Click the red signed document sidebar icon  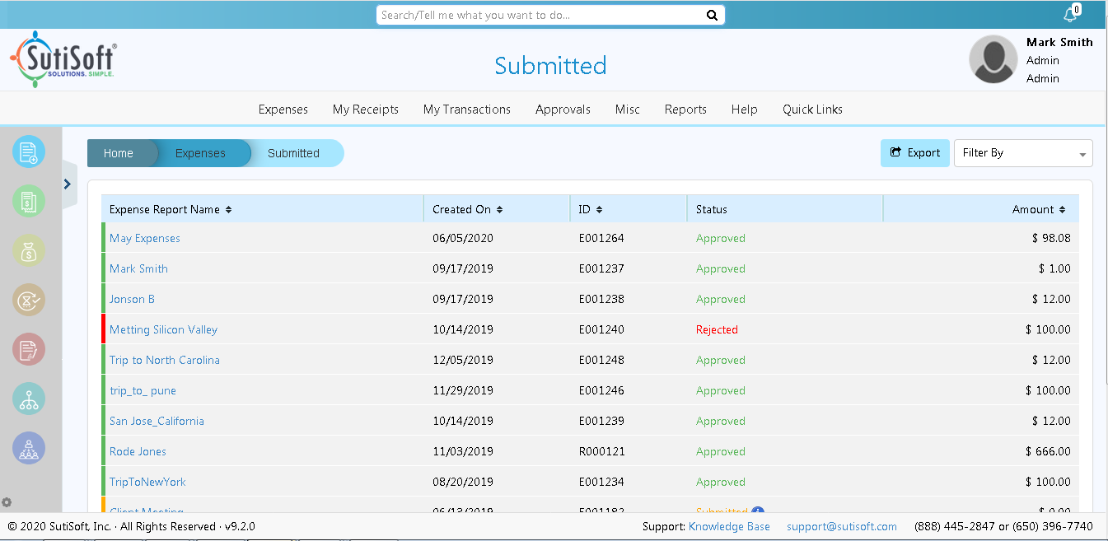point(29,350)
